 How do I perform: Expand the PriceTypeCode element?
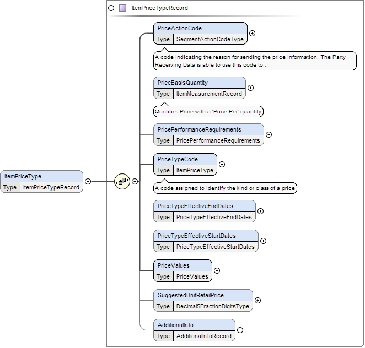[x=222, y=164]
